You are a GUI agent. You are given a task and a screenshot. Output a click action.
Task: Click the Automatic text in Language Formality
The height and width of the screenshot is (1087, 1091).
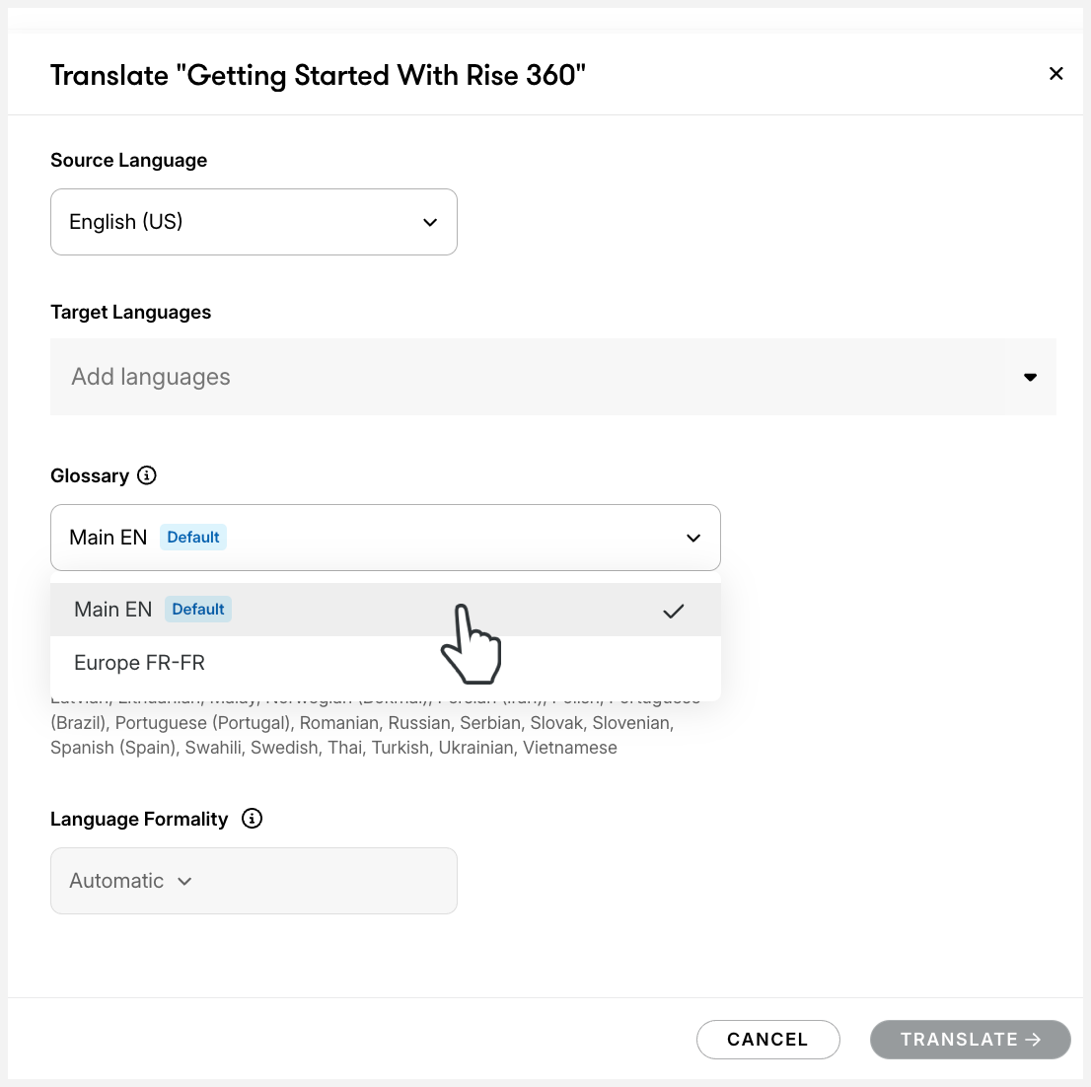tap(116, 881)
